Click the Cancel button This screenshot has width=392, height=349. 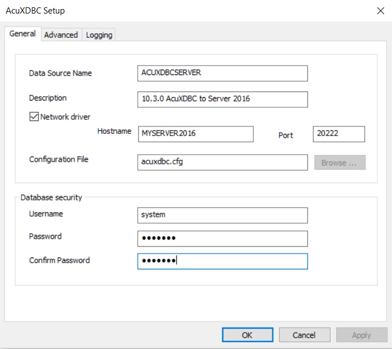[x=305, y=335]
